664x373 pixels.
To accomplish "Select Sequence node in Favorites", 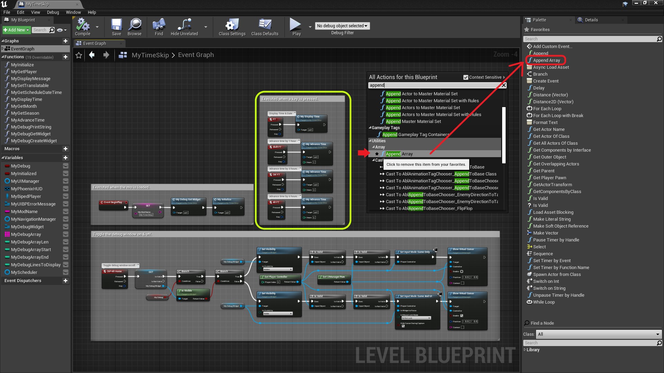I will point(543,254).
